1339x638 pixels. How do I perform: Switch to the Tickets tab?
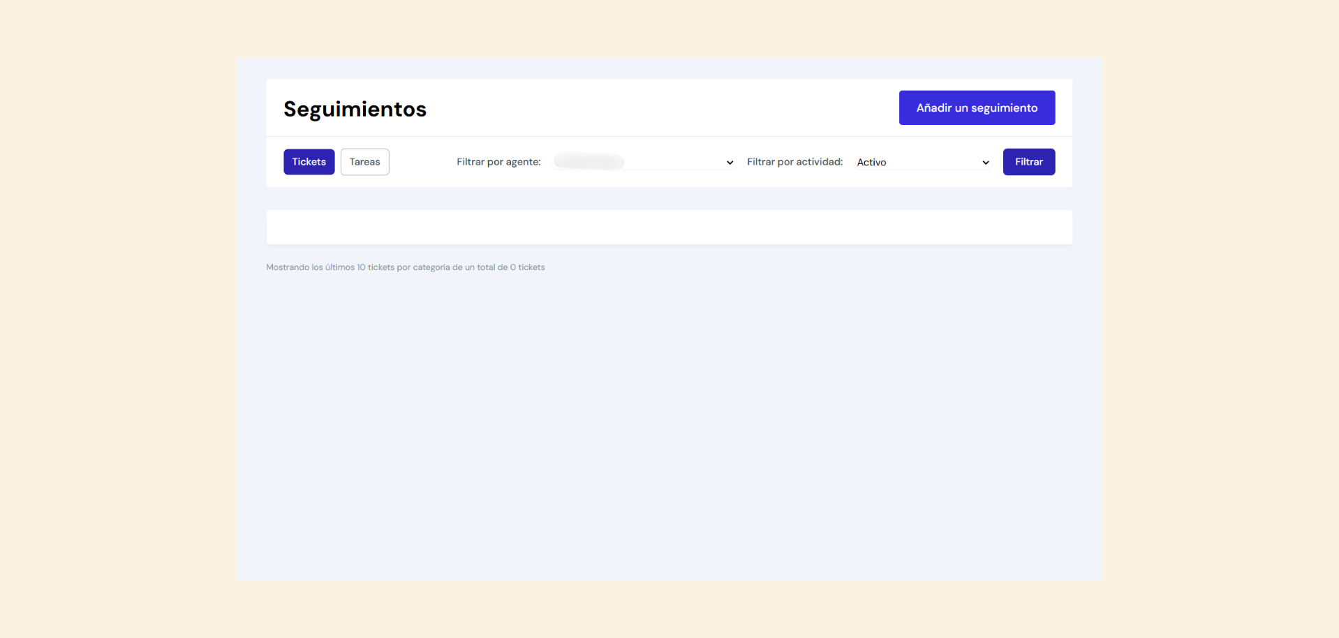click(309, 162)
